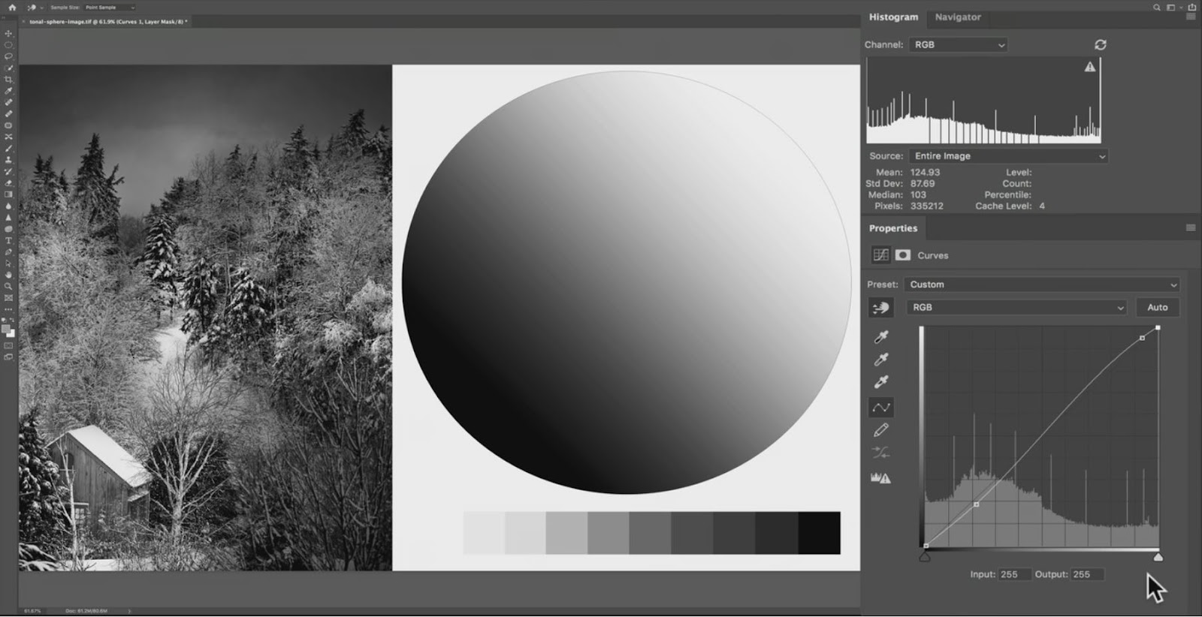Select the tonal-sphere-image.tif document tab
Viewport: 1202px width, 617px height.
point(108,22)
